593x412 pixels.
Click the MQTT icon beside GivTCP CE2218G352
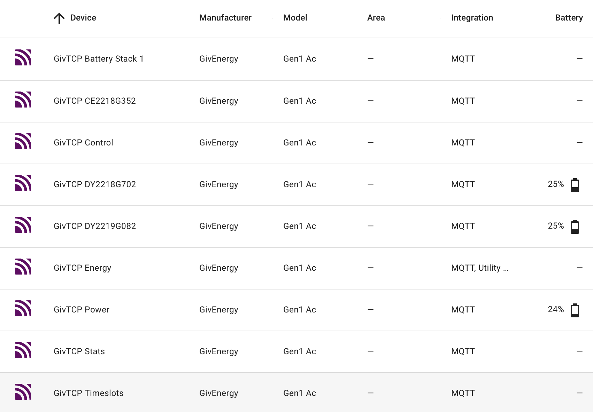click(x=23, y=100)
